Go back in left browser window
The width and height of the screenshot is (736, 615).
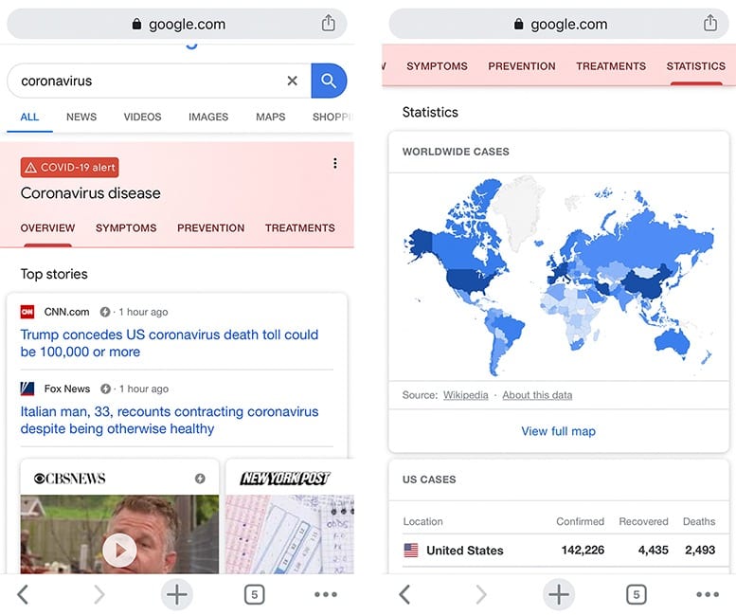23,594
